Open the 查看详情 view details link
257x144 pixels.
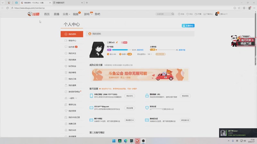[x=182, y=50]
